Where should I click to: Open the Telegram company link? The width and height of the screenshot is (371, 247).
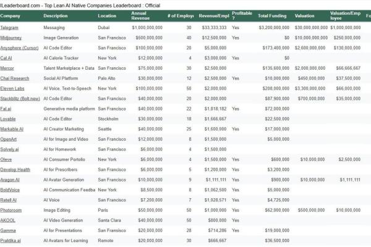click(x=9, y=28)
